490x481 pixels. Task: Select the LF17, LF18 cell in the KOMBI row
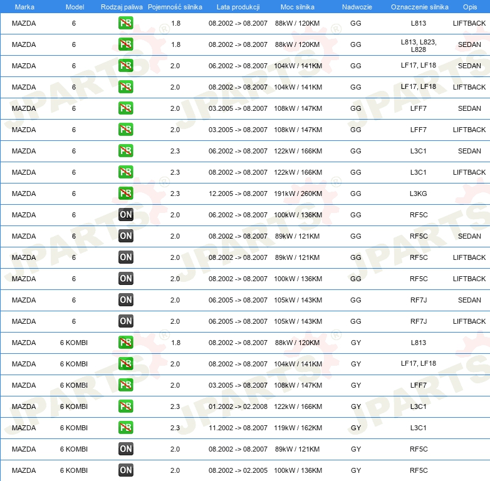[x=418, y=363]
